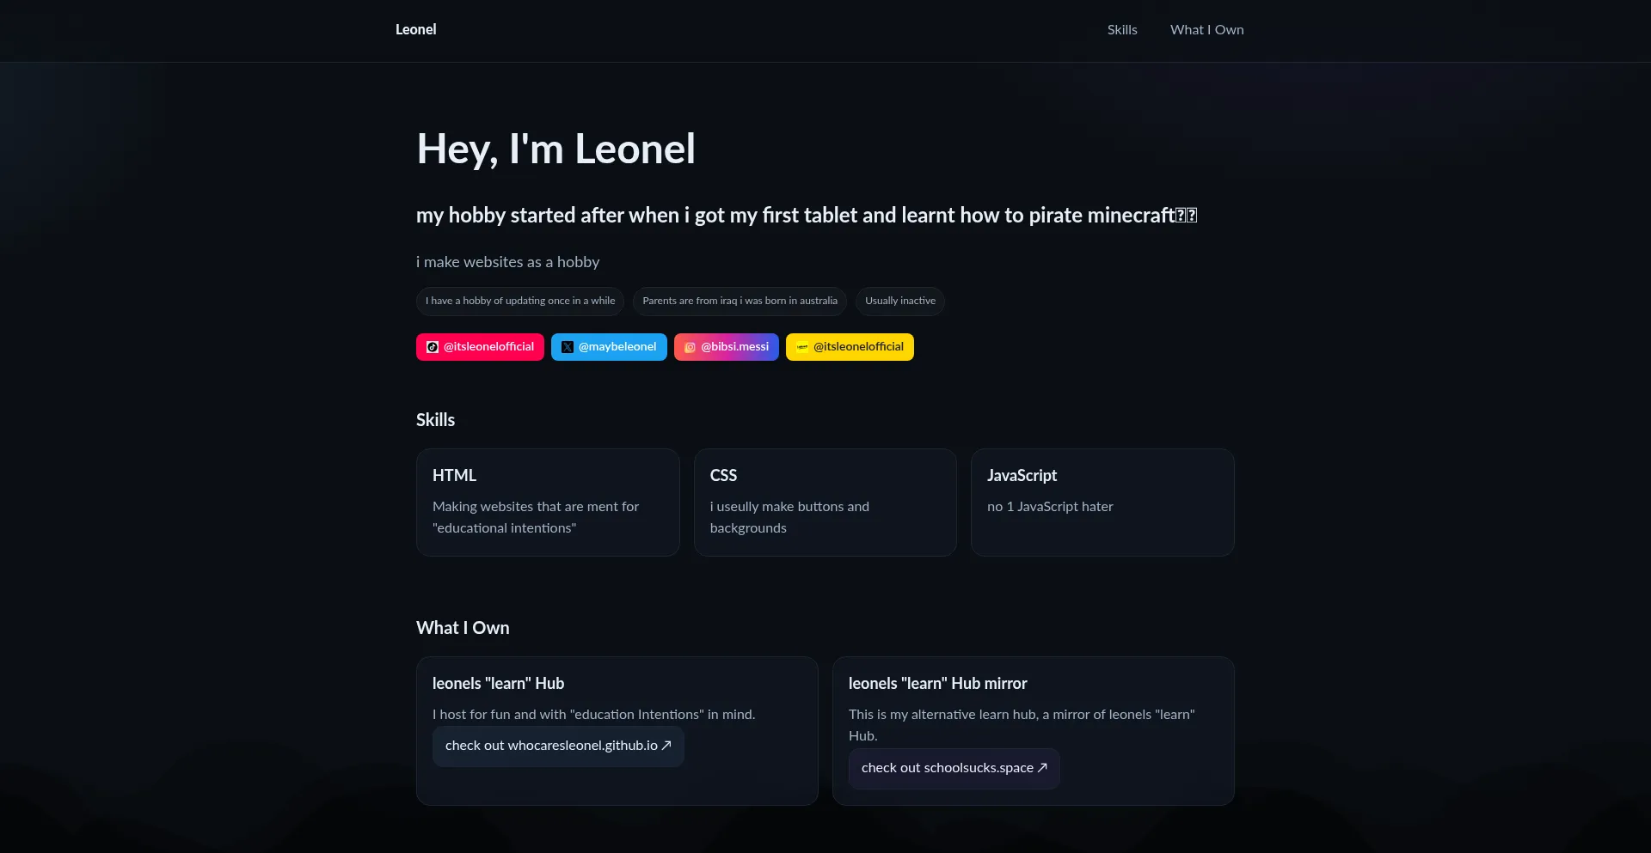Click the "Hey, I'm Leonel" main heading

pyautogui.click(x=555, y=149)
